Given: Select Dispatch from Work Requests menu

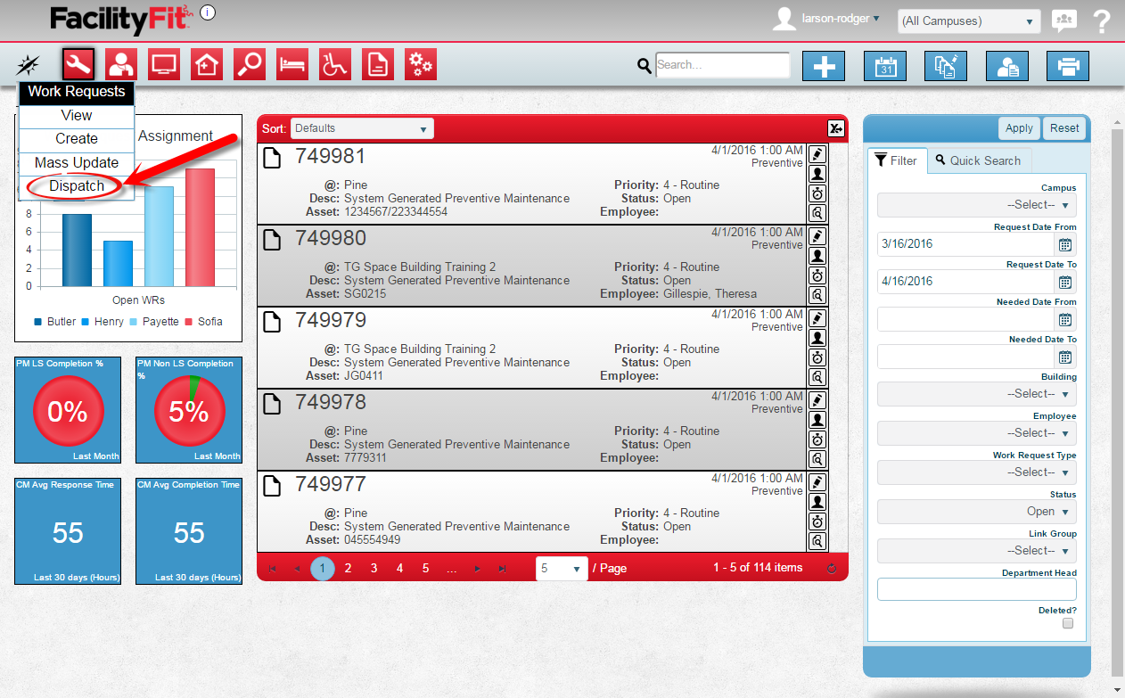Looking at the screenshot, I should pos(77,186).
